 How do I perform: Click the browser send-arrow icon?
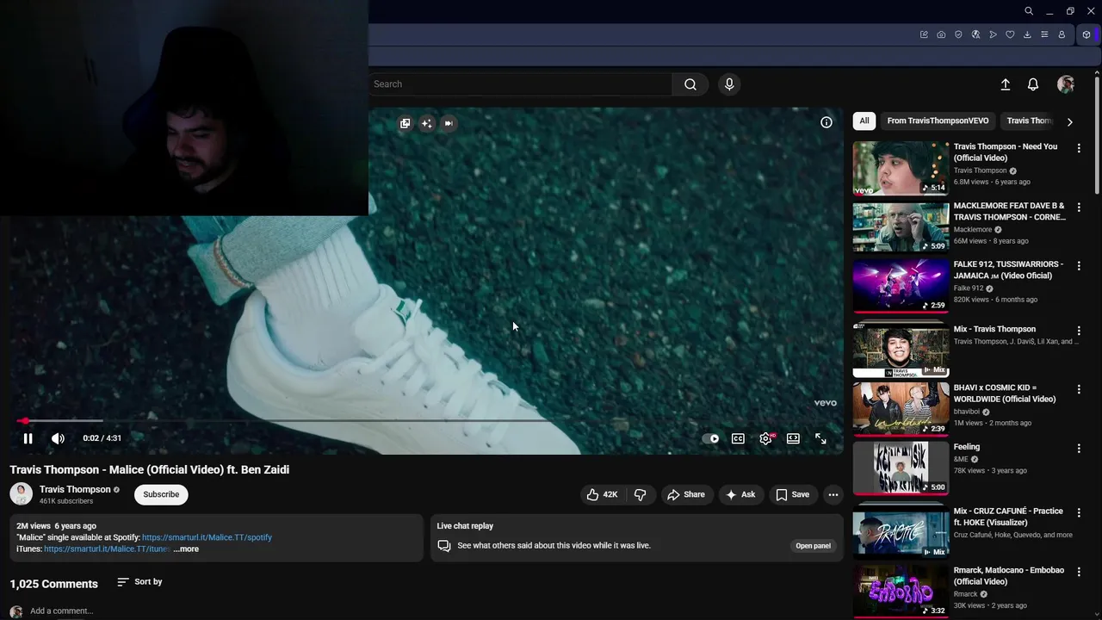click(993, 34)
